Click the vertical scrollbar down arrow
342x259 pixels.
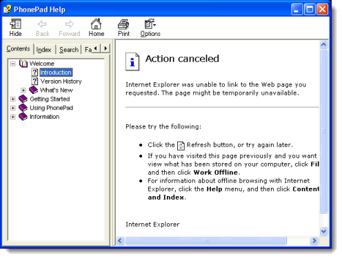[323, 231]
